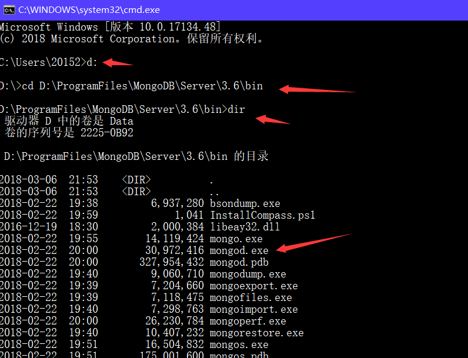Click the cmd.exe icon in title bar
Image resolution: width=468 pixels, height=358 pixels.
pos(9,10)
